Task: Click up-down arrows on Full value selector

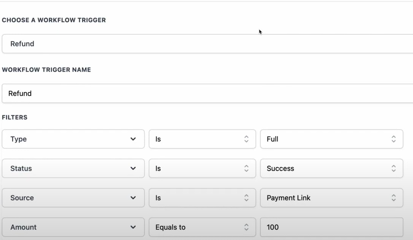Action: point(393,139)
